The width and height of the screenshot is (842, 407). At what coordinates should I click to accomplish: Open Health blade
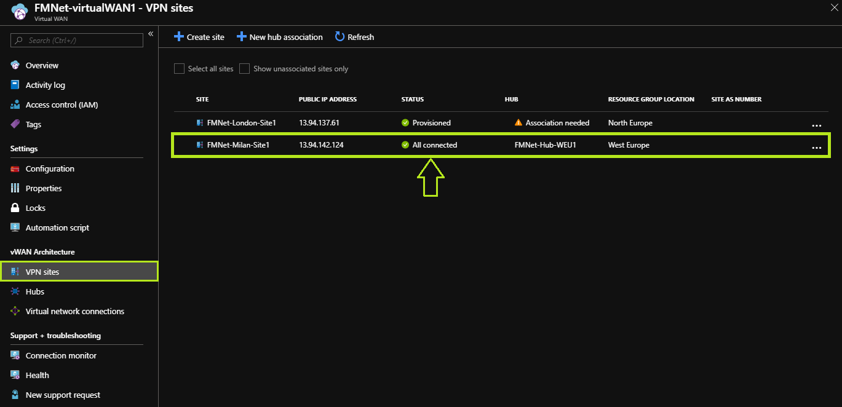point(38,375)
